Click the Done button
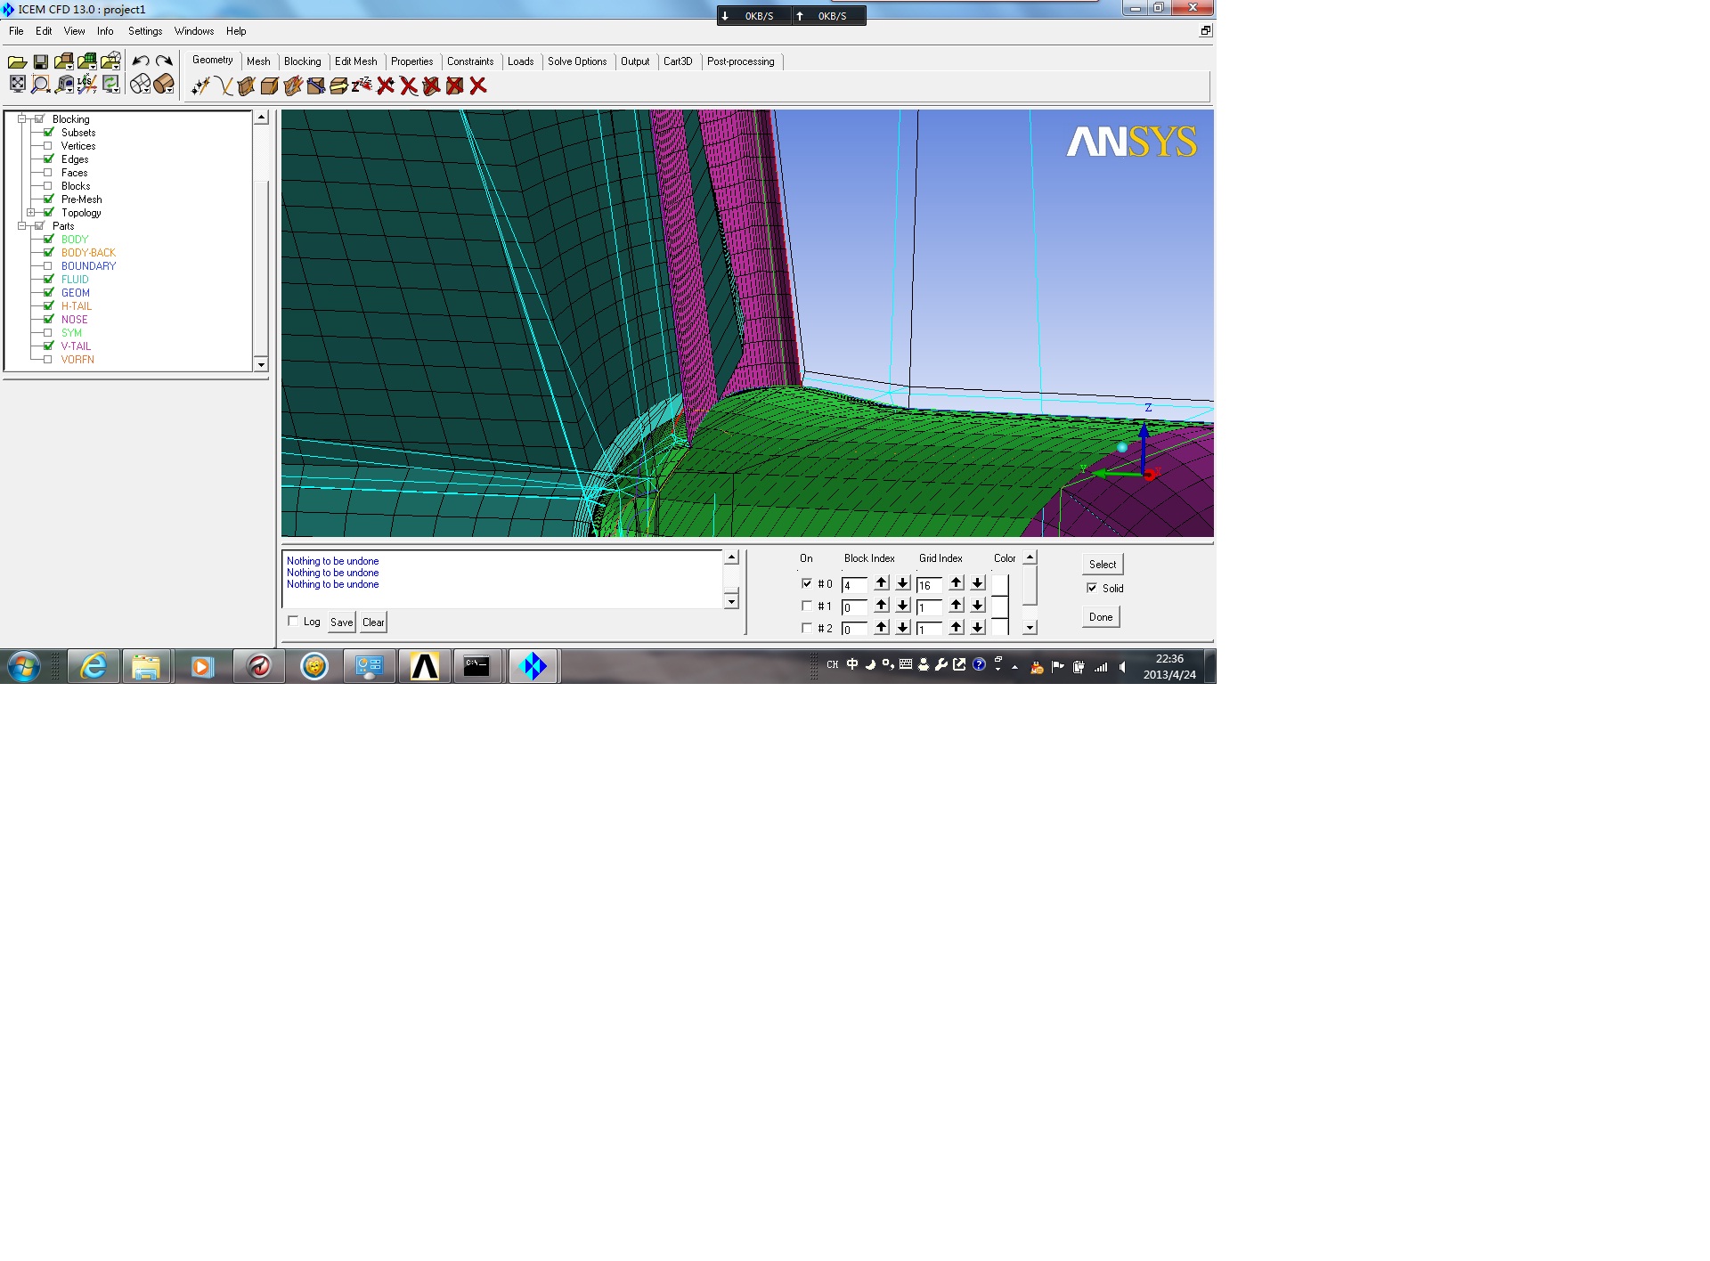The width and height of the screenshot is (1710, 1261). pyautogui.click(x=1101, y=616)
